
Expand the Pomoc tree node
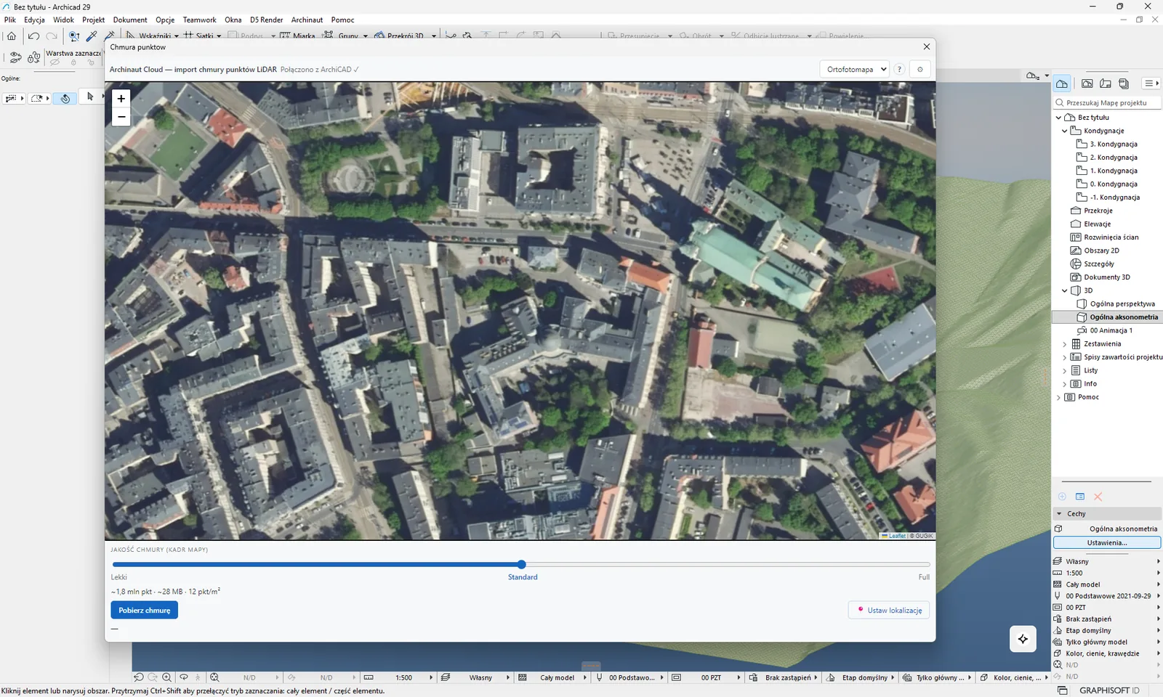click(x=1058, y=397)
